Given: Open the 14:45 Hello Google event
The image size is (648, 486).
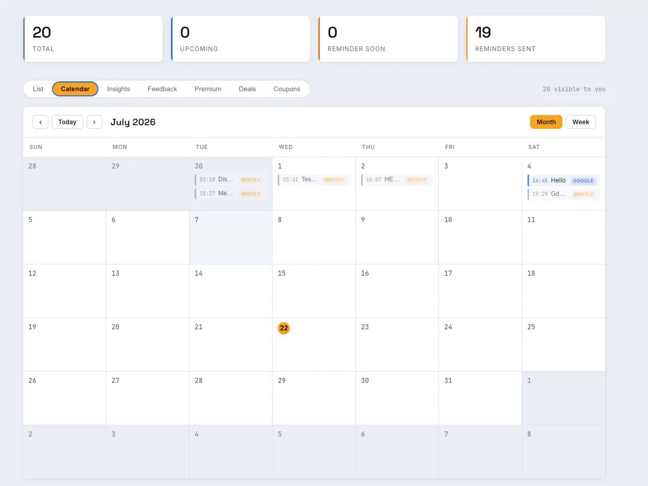Looking at the screenshot, I should tap(564, 180).
